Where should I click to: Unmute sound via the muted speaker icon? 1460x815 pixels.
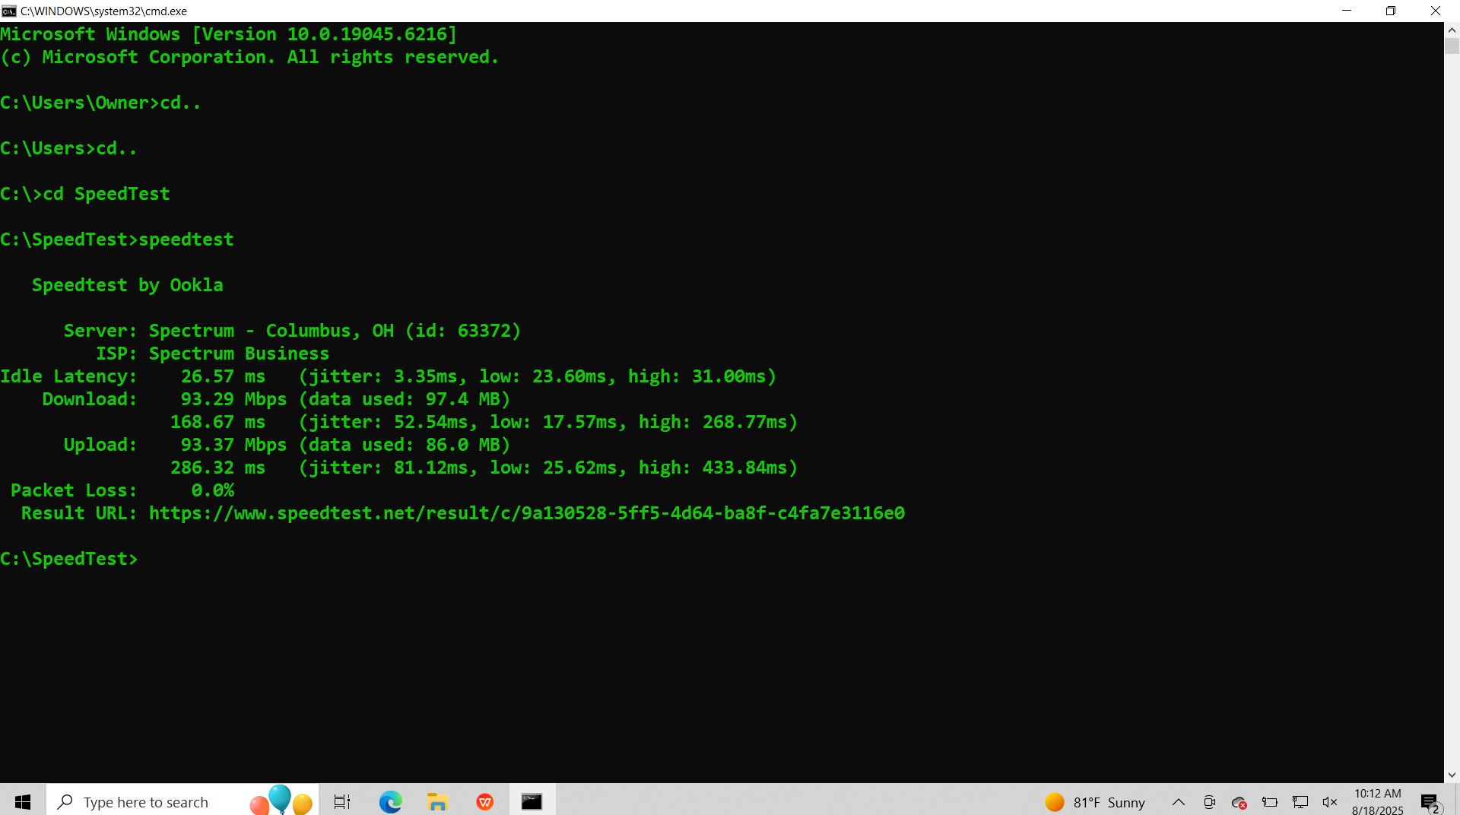(x=1330, y=802)
